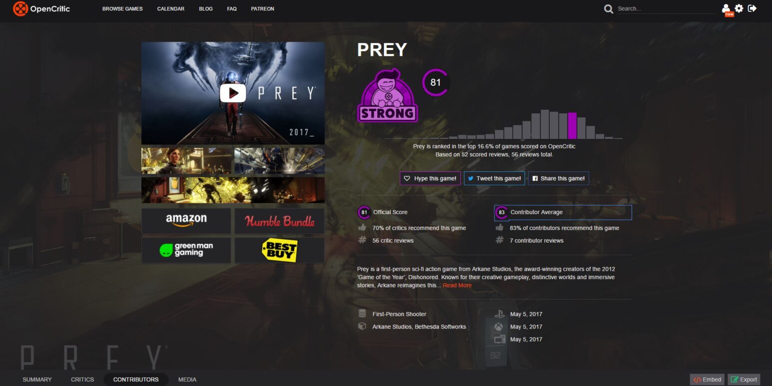Open the Amazon store link
Image resolution: width=772 pixels, height=386 pixels.
coord(186,221)
